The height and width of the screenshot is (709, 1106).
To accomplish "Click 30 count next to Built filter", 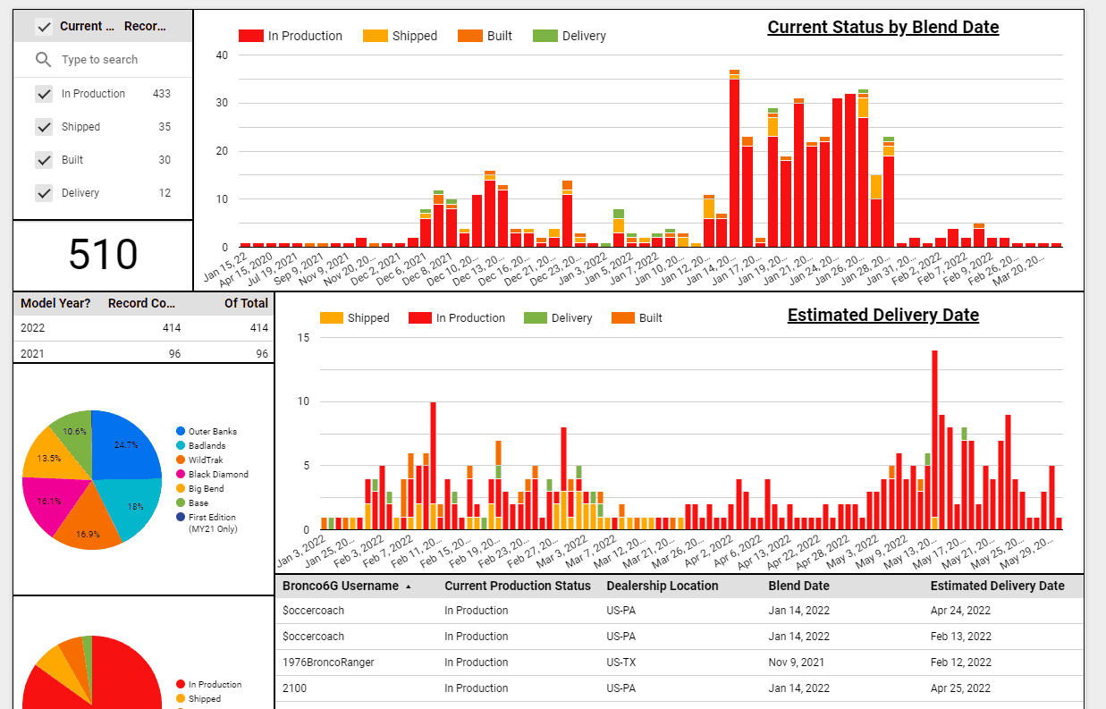I will click(165, 160).
